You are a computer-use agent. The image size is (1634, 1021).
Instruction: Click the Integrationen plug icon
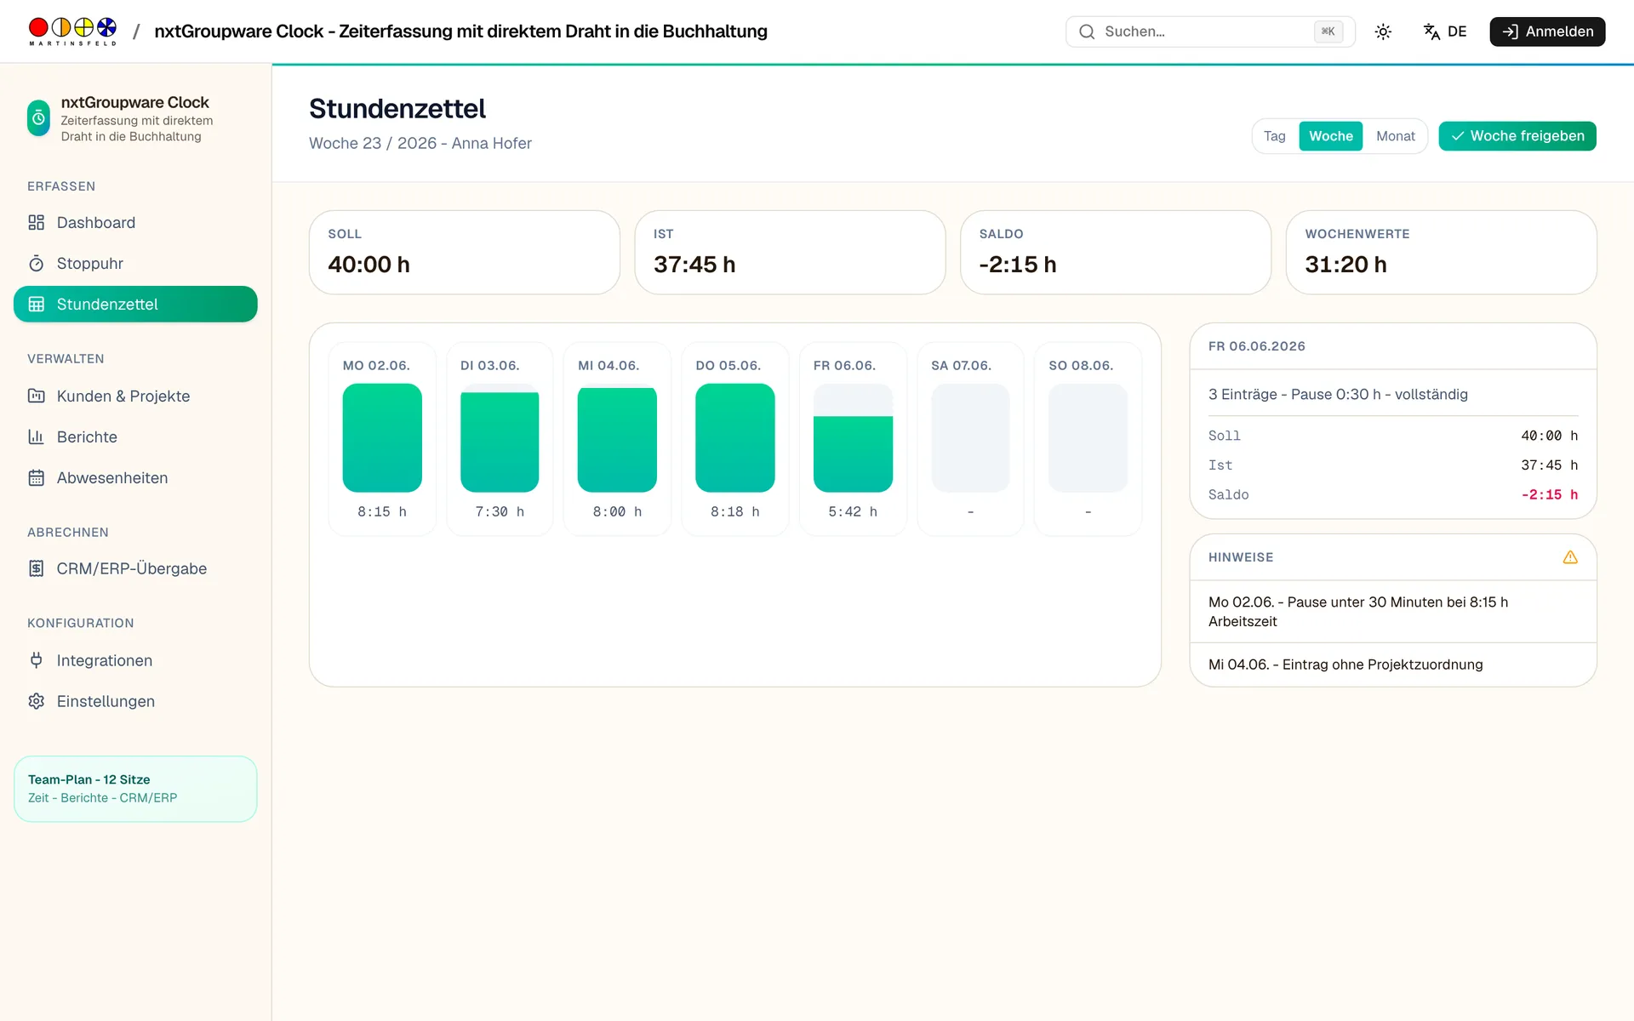tap(36, 660)
